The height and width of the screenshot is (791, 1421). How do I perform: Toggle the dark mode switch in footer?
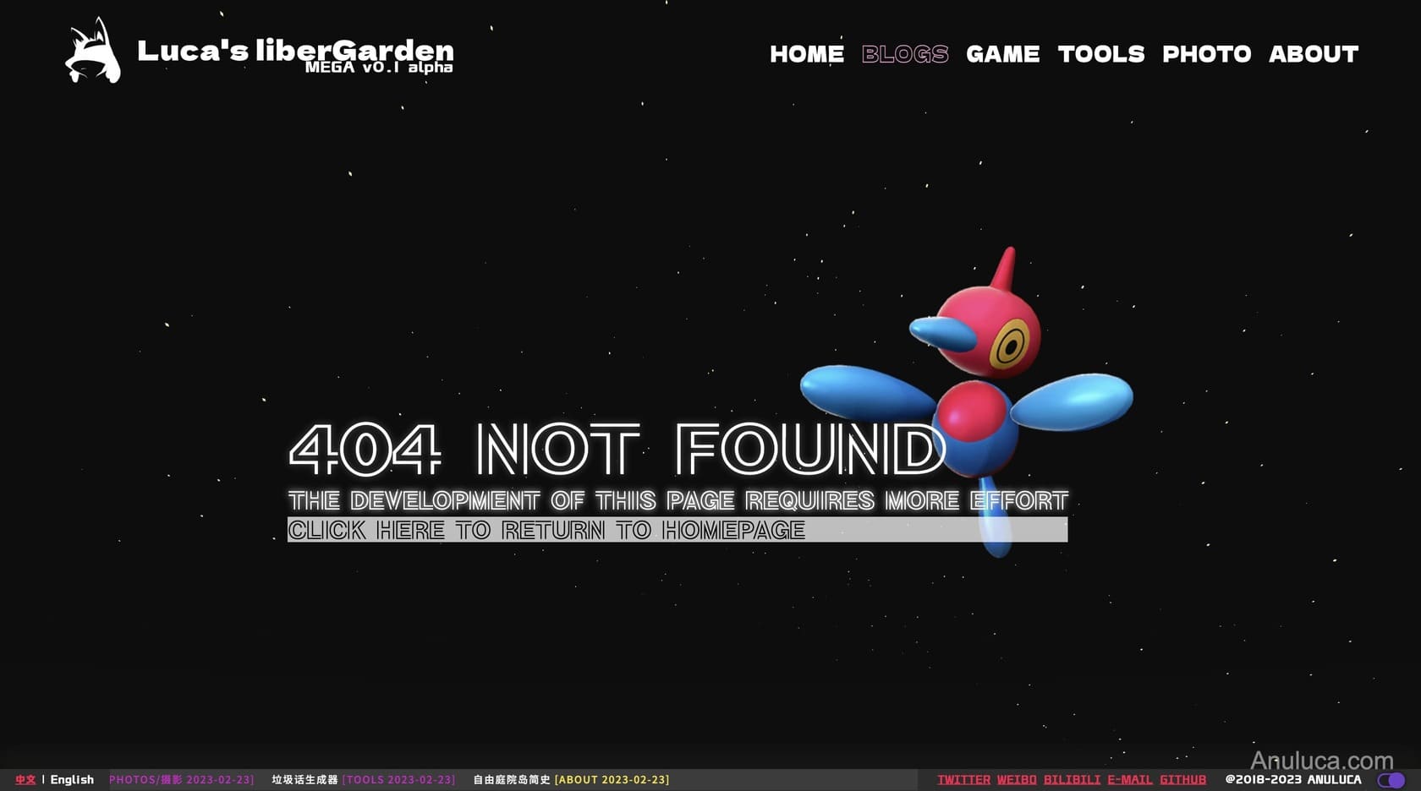click(x=1391, y=779)
